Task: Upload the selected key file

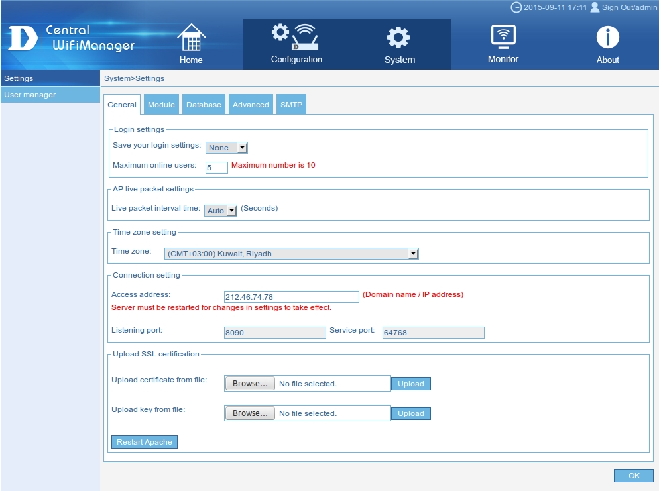Action: click(x=410, y=413)
